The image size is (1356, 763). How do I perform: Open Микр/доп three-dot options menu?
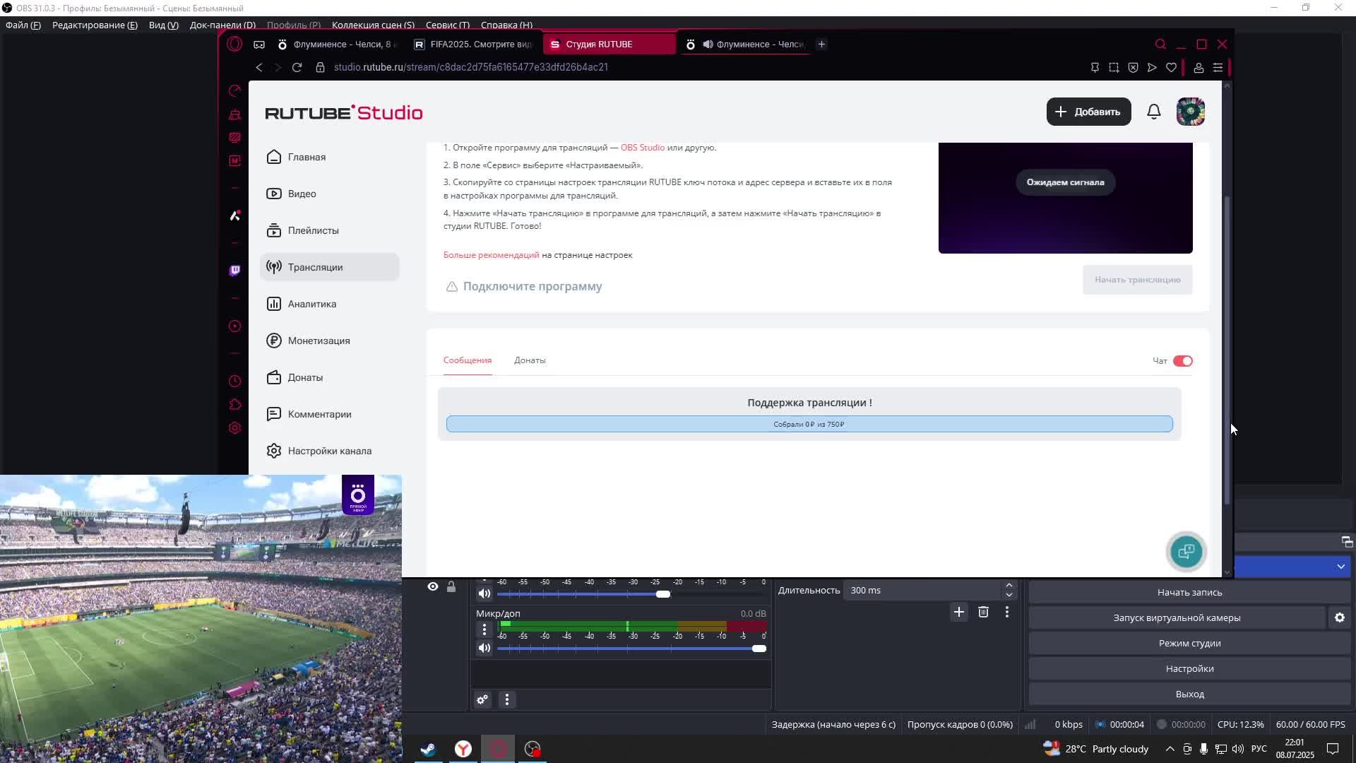point(484,629)
